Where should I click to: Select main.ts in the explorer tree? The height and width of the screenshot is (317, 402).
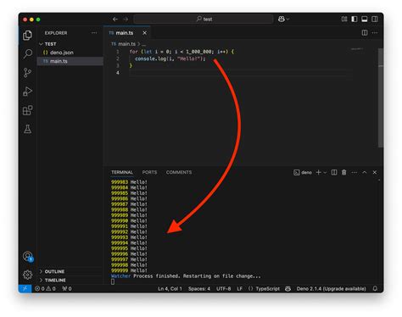click(70, 61)
